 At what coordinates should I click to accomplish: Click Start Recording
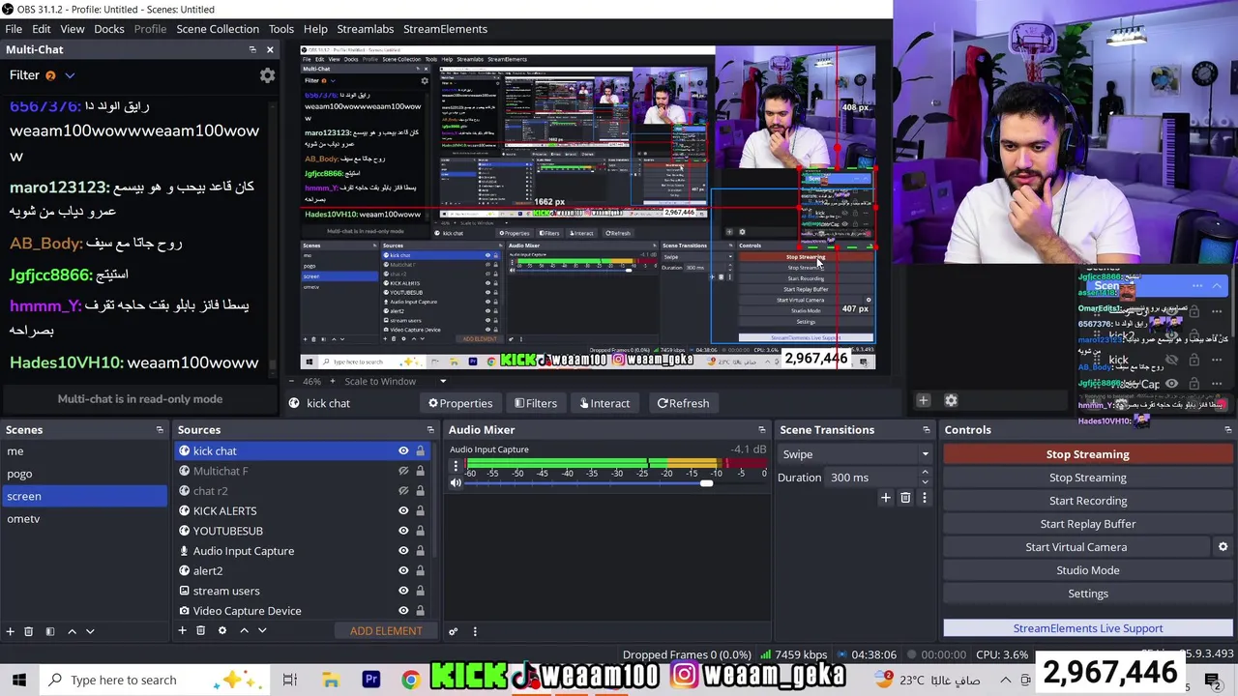tap(1088, 501)
